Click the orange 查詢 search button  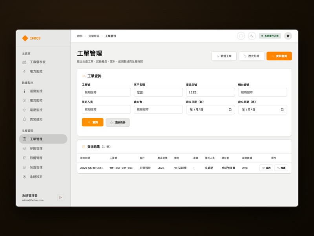point(93,122)
